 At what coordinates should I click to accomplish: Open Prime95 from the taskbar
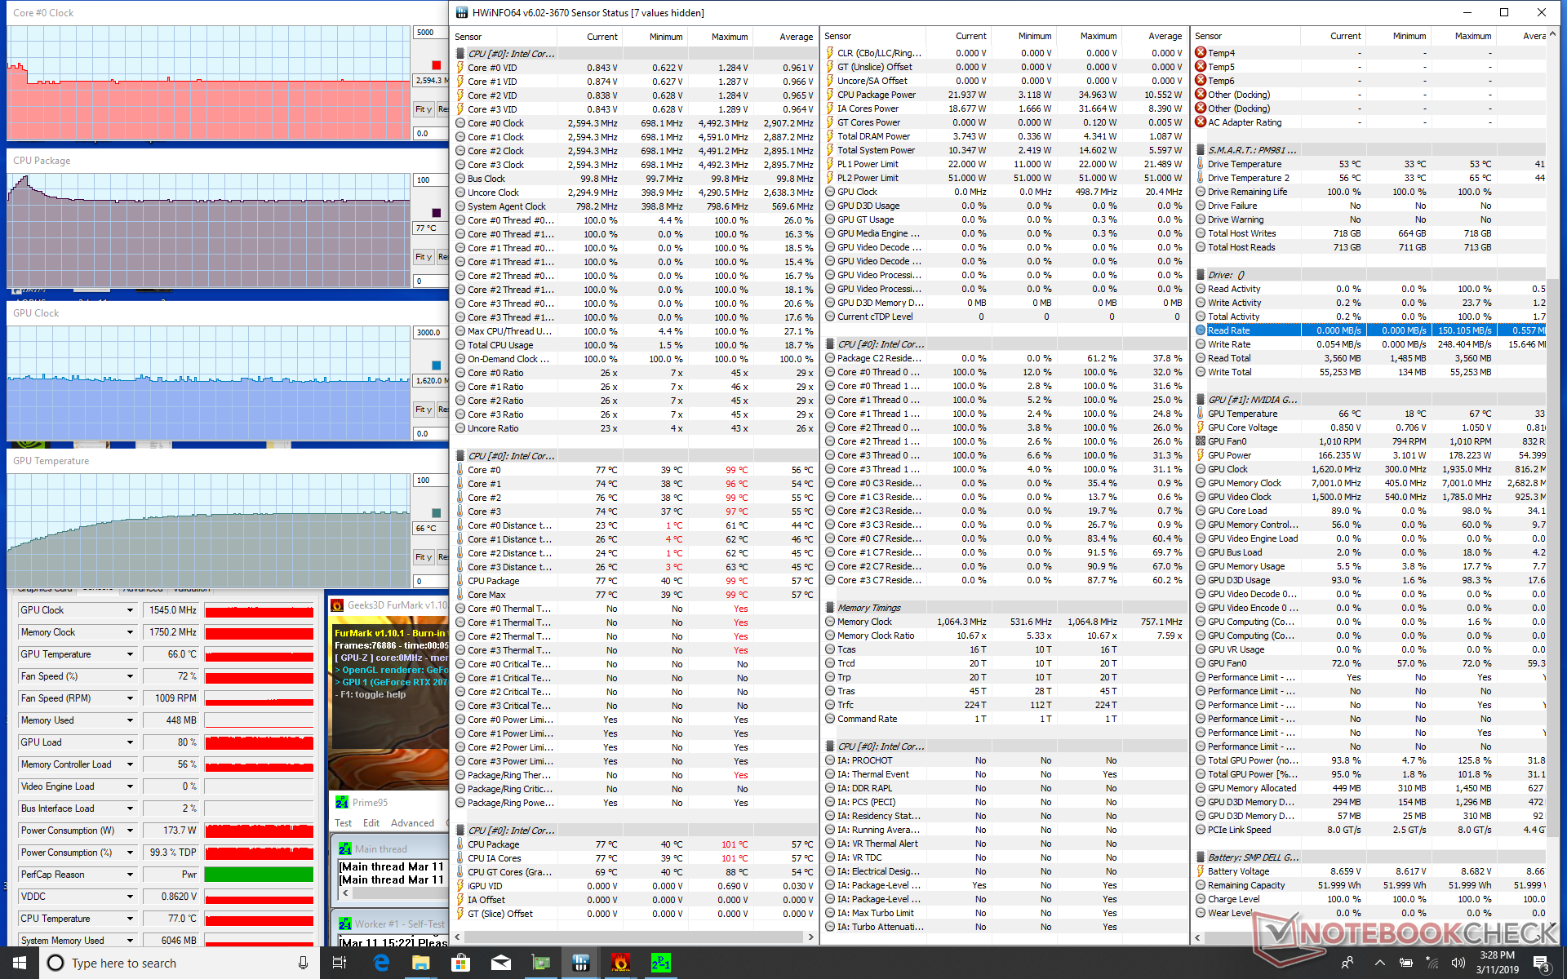[660, 963]
